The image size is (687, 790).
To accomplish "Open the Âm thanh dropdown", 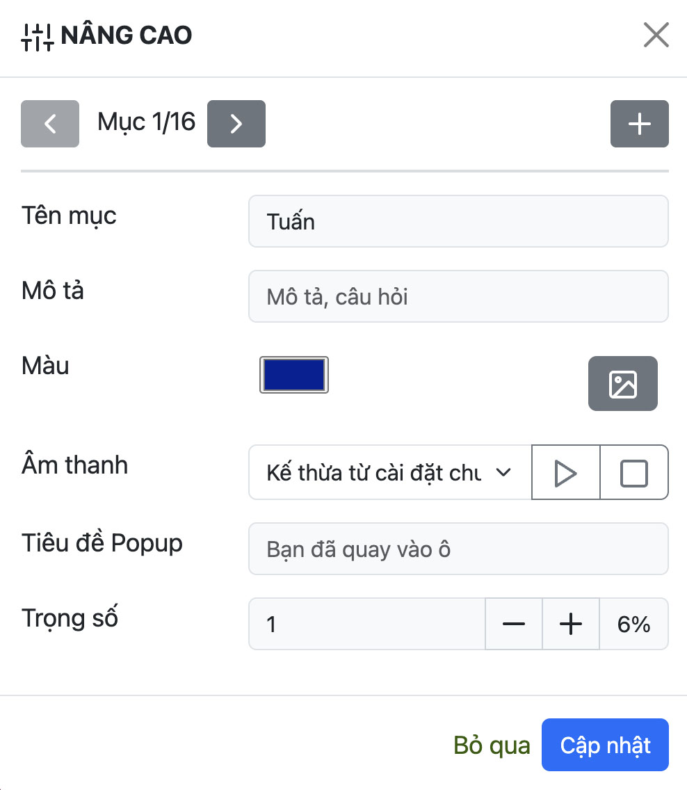I will tap(389, 473).
